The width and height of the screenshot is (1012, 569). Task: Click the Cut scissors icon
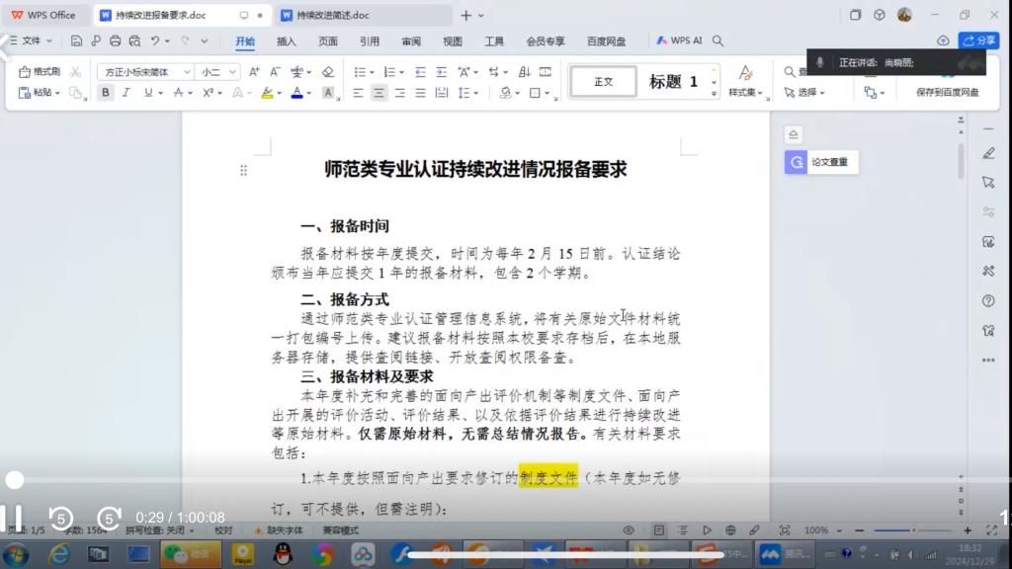pyautogui.click(x=75, y=71)
